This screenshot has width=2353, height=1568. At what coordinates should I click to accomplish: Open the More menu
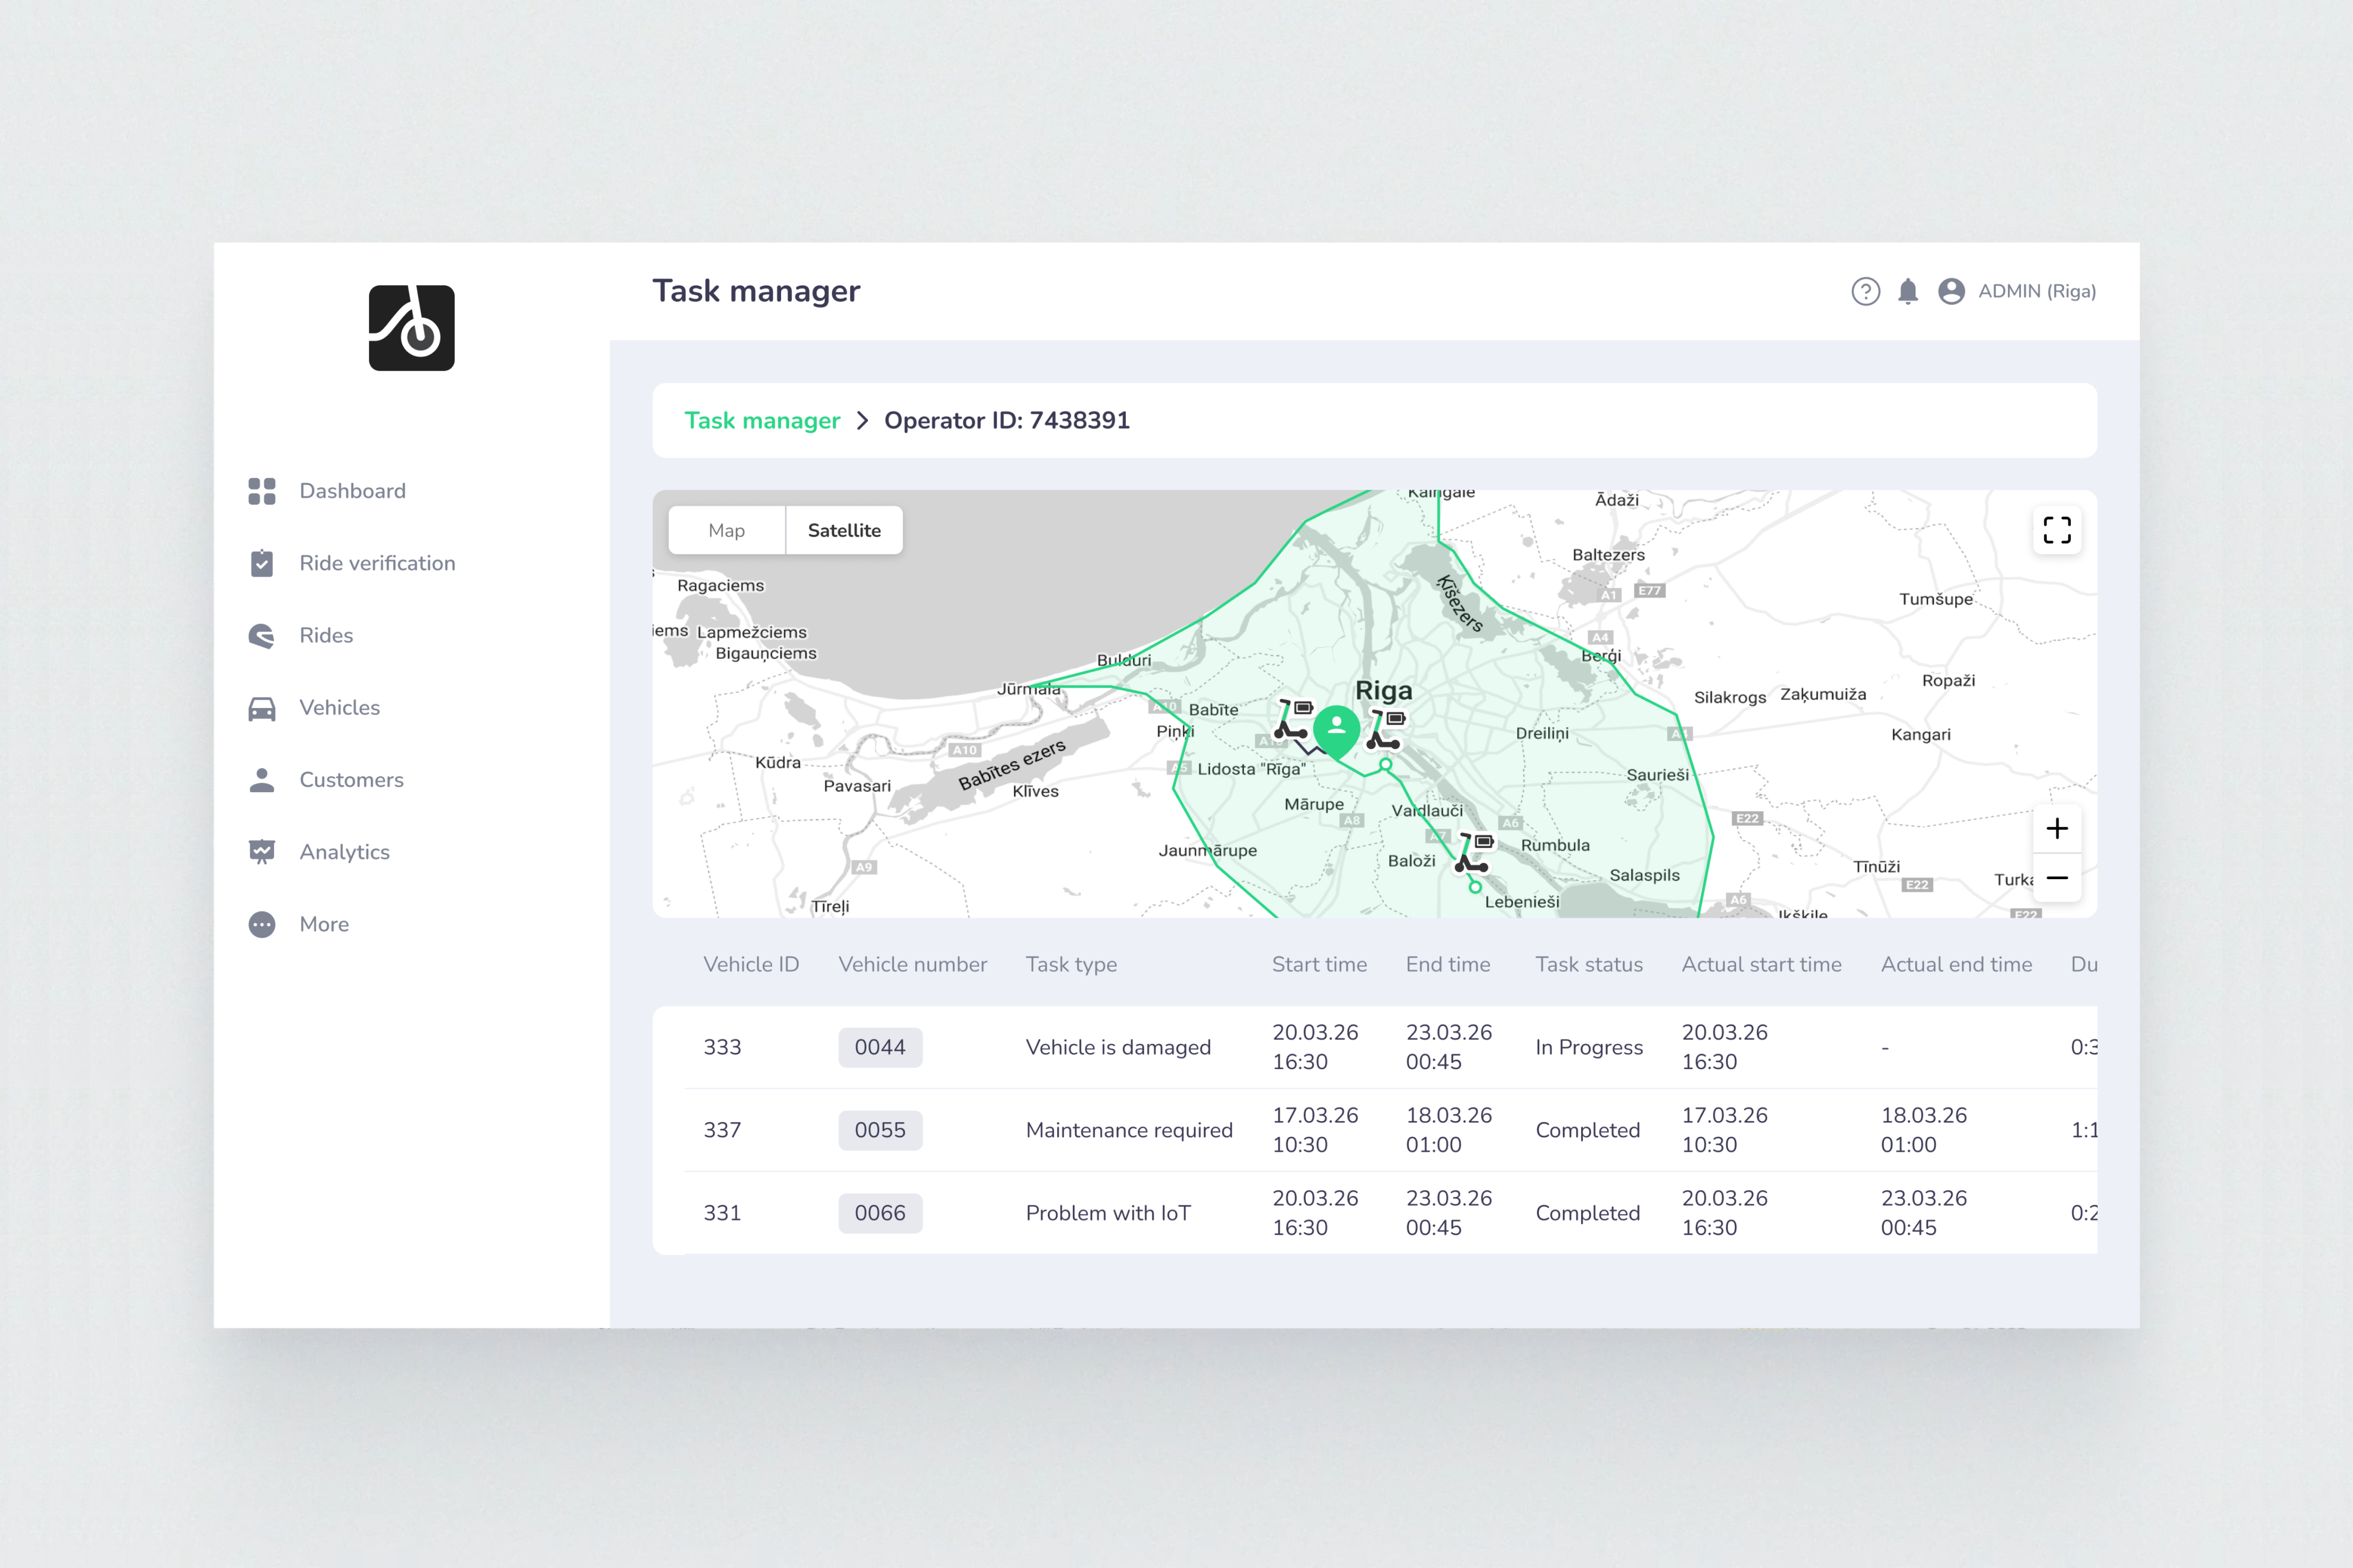(324, 924)
